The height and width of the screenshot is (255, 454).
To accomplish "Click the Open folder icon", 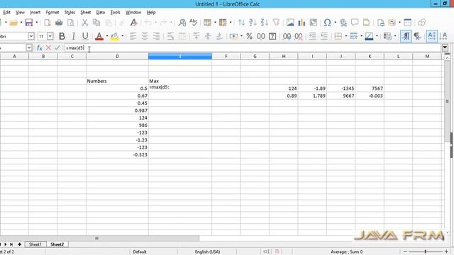I will 13,23.
